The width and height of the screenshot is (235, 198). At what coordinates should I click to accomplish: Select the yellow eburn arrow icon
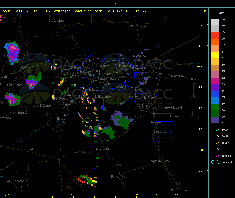tap(215, 143)
